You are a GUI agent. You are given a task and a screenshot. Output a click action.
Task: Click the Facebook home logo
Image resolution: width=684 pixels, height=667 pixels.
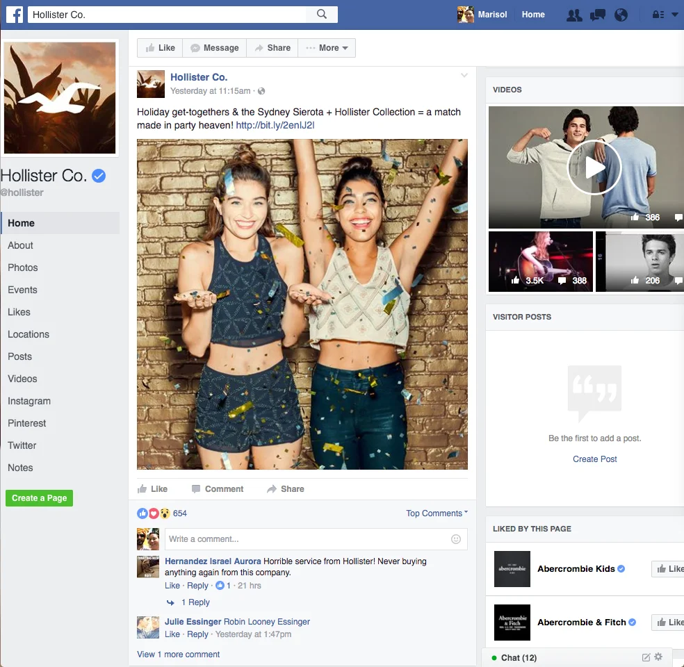[x=14, y=14]
